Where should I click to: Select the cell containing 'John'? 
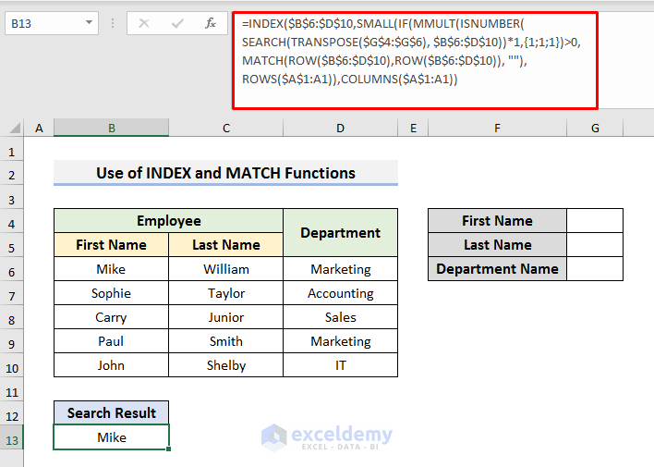point(112,365)
